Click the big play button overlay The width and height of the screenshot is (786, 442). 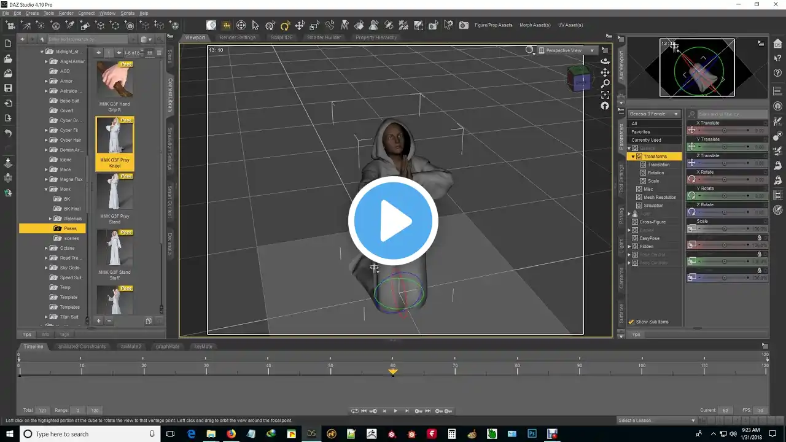(393, 221)
